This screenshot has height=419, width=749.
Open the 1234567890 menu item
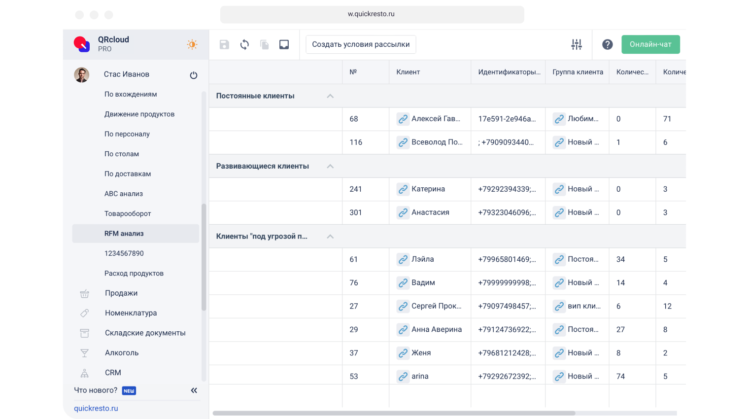124,253
